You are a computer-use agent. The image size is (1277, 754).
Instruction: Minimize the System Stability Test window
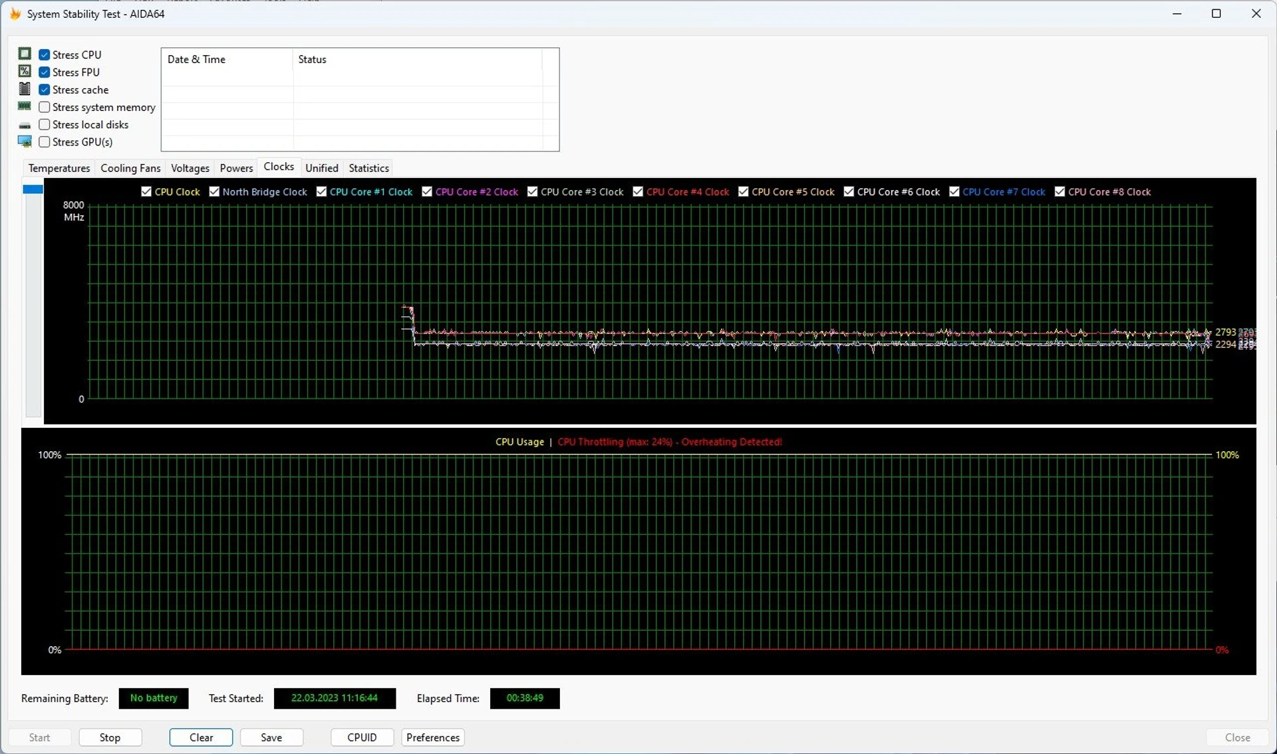(1177, 13)
